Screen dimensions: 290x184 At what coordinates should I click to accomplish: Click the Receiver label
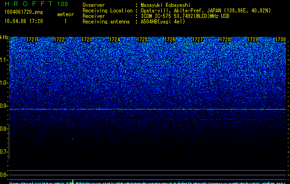(x=94, y=16)
